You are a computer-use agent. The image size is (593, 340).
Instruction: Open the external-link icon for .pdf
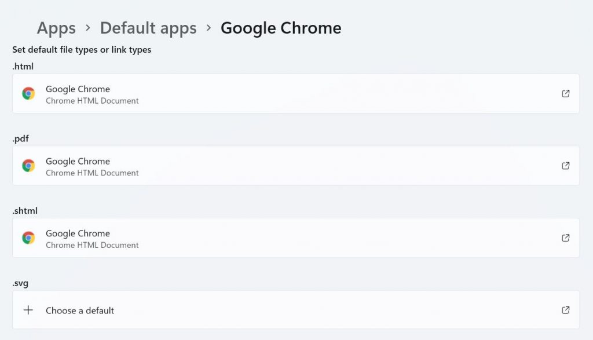[565, 166]
